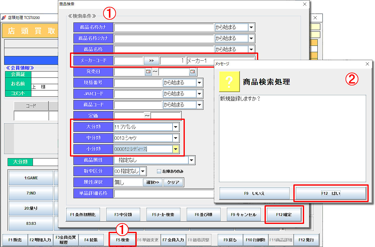Click the クリア button for 属性選択
This screenshot has width=375, height=247.
pyautogui.click(x=173, y=182)
